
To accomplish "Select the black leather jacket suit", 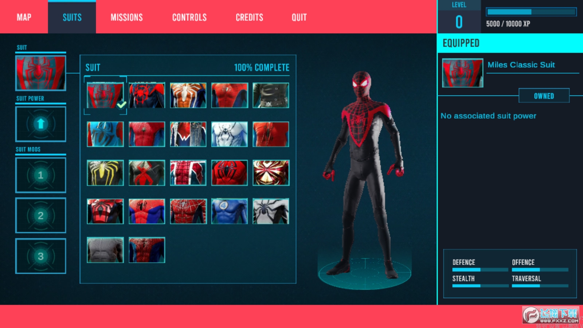I will [x=271, y=95].
